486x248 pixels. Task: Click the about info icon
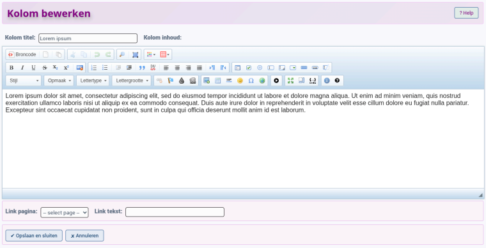point(327,81)
